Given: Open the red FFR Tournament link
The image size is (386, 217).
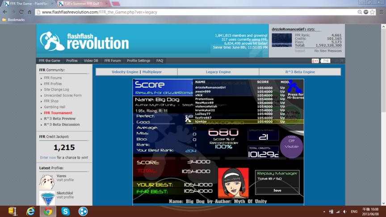Looking at the screenshot, I should tap(58, 113).
